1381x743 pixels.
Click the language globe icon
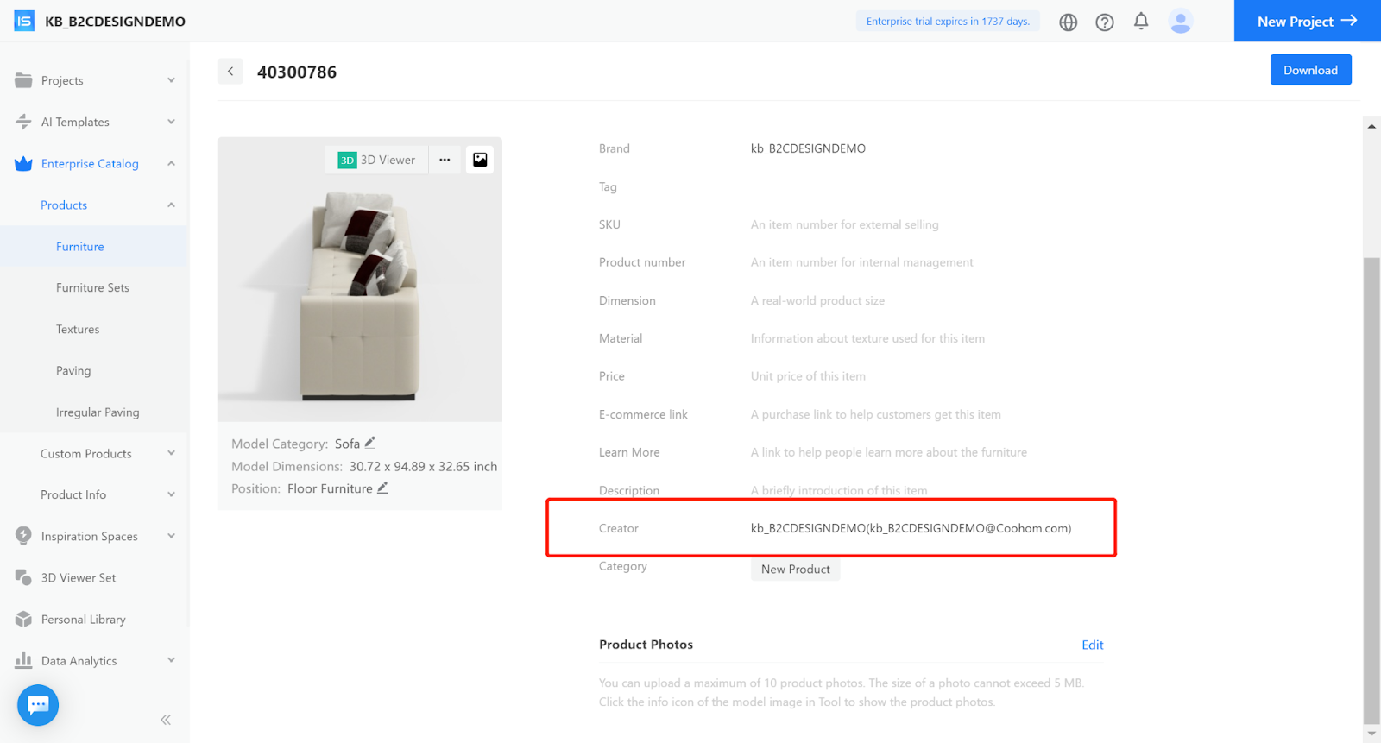tap(1069, 22)
